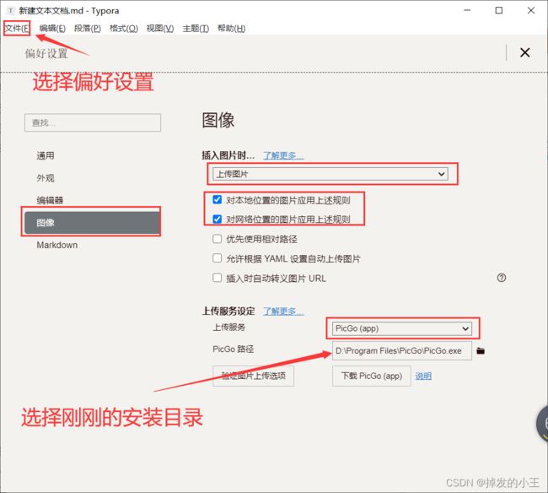Click the help question mark icon
The height and width of the screenshot is (493, 548).
tap(501, 278)
